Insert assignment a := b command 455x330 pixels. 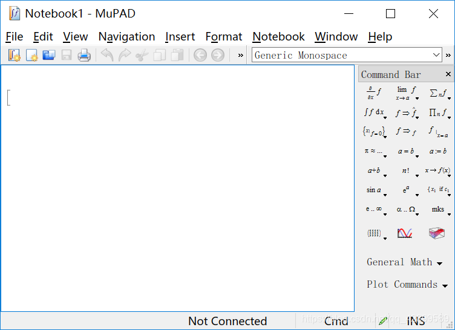(438, 151)
